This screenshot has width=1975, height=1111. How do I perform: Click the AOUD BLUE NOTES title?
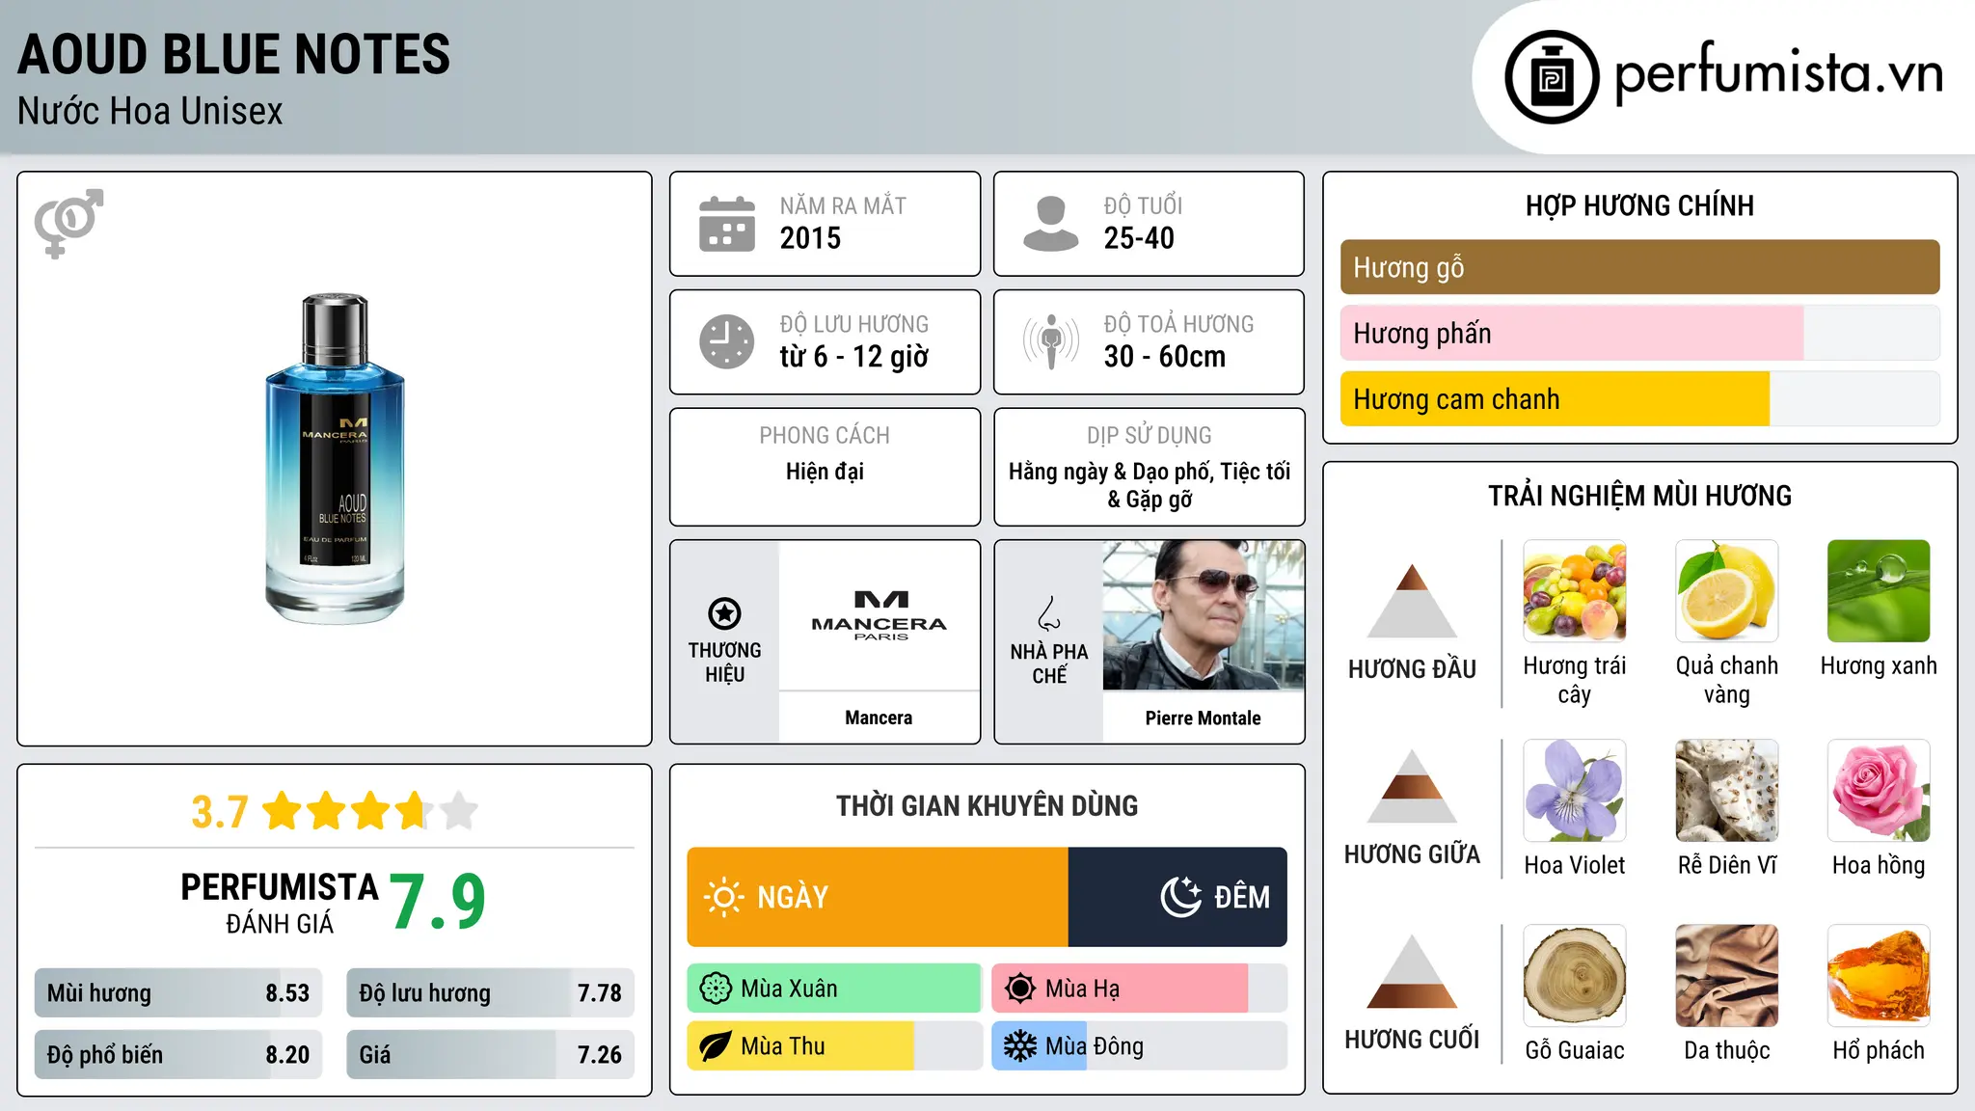[234, 55]
